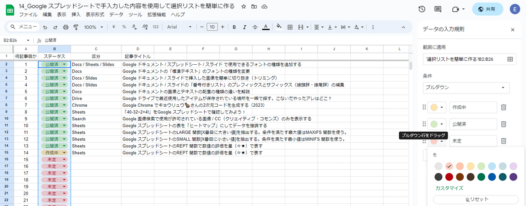The height and width of the screenshot is (206, 526).
Task: Open the ヘルプ menu
Action: click(178, 14)
